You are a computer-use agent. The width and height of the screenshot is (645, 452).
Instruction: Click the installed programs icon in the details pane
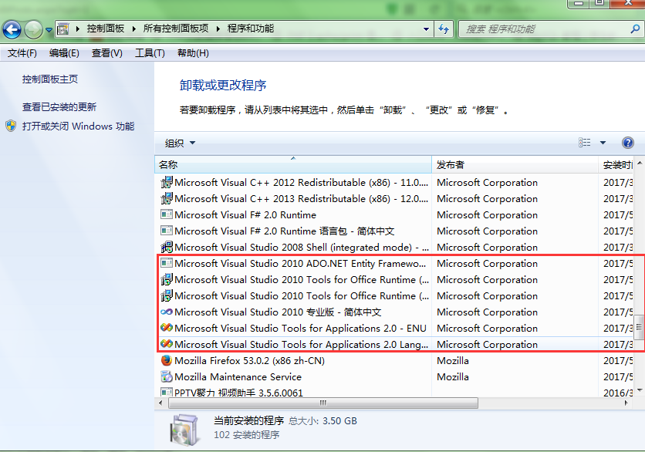184,429
